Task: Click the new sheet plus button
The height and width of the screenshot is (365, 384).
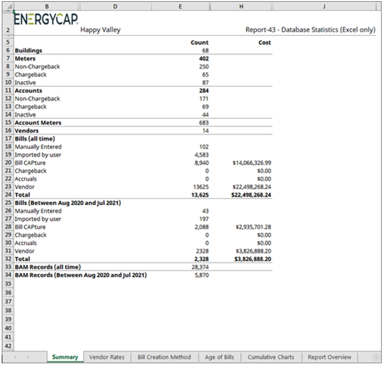Action: [x=376, y=357]
